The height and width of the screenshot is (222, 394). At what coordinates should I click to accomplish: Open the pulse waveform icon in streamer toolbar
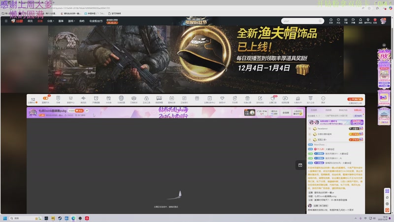(x=83, y=98)
